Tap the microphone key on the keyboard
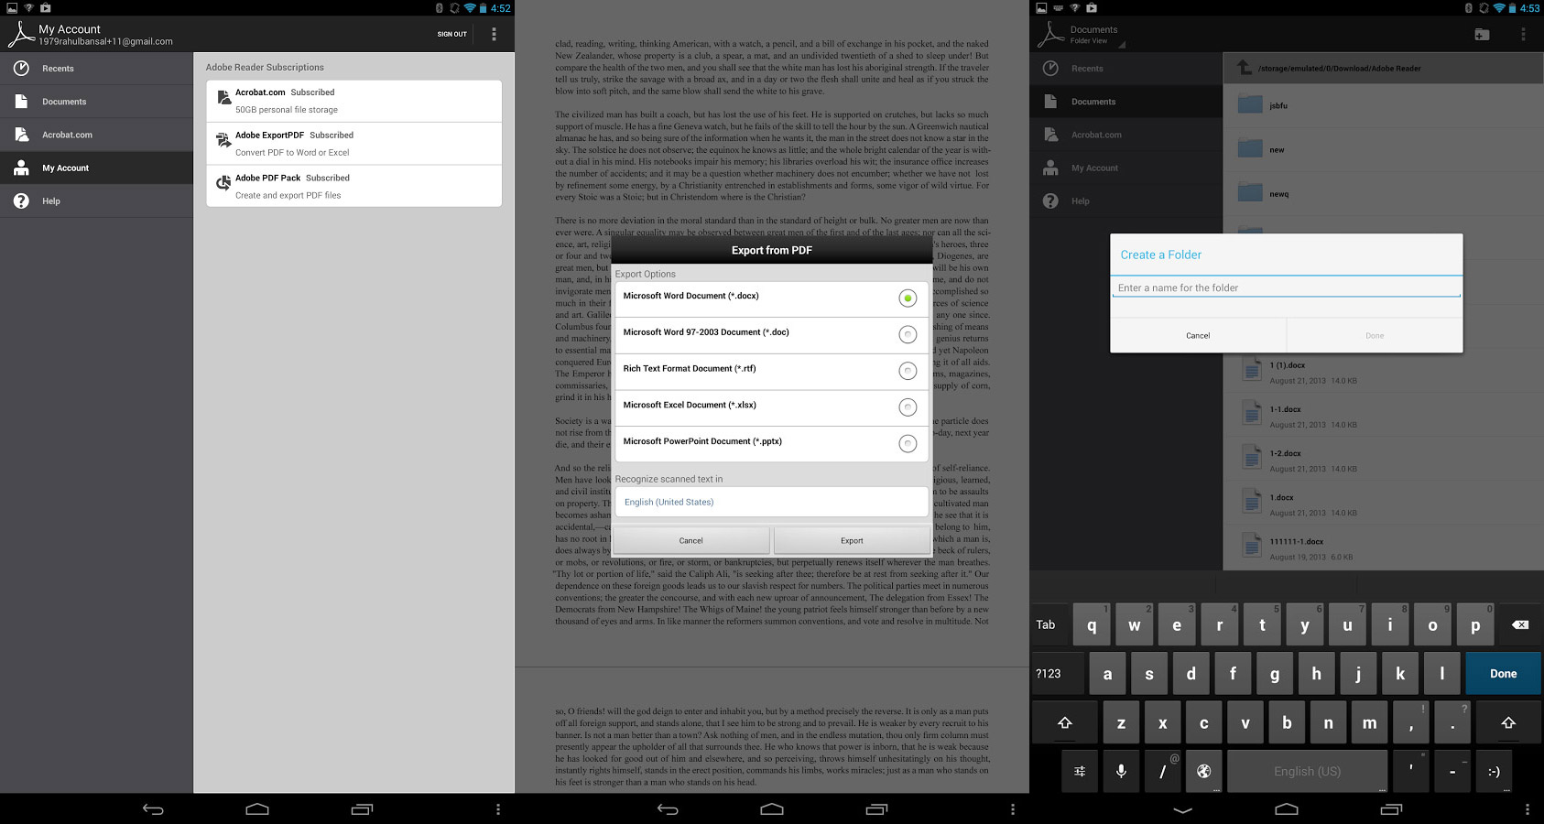The image size is (1544, 824). (x=1121, y=771)
